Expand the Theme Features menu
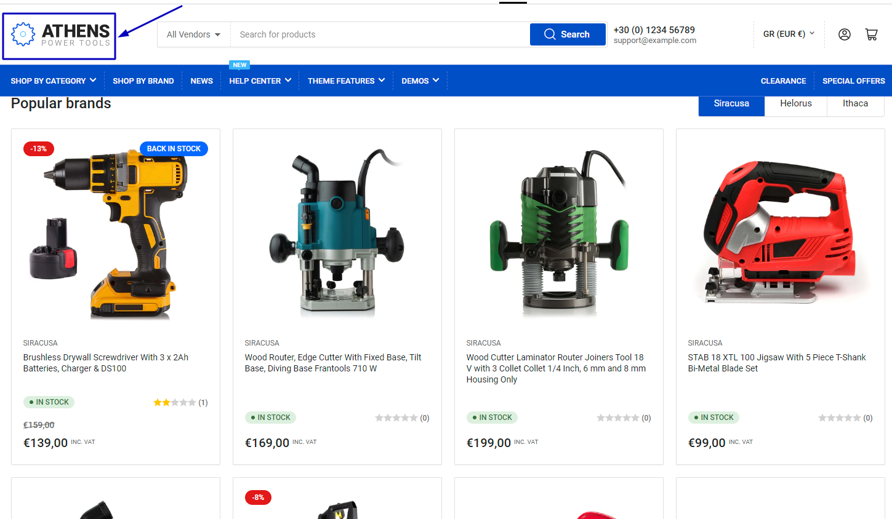Viewport: 892px width, 519px height. 347,81
